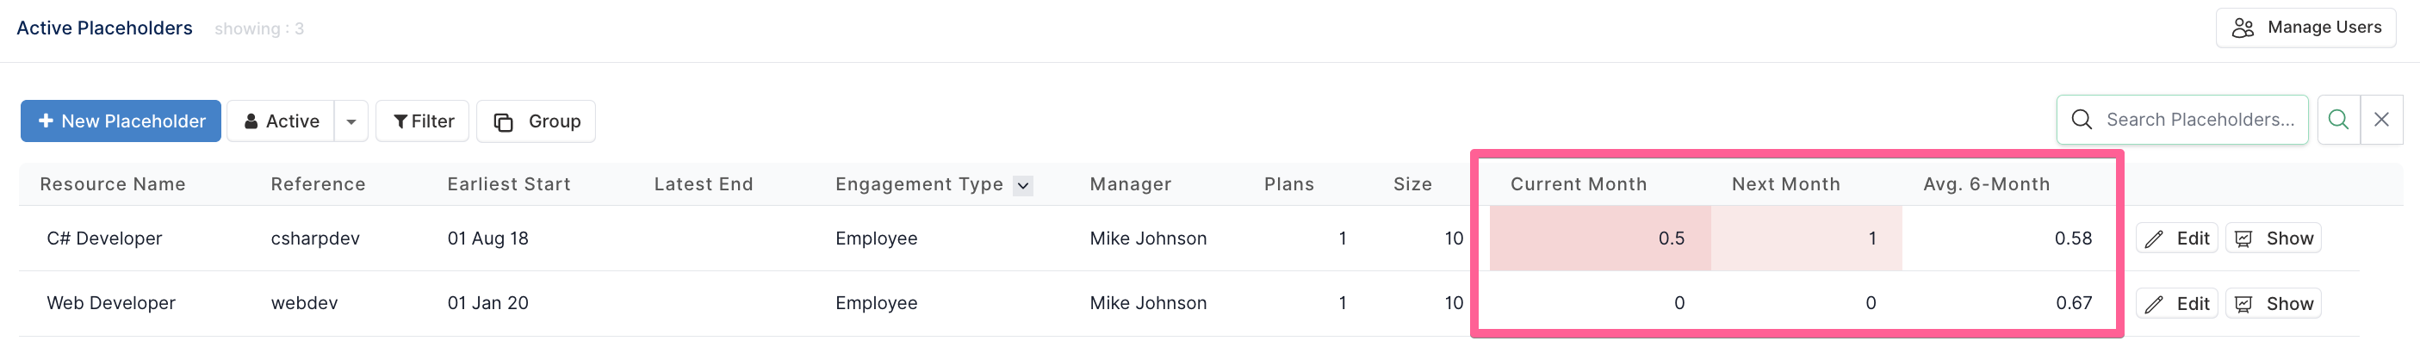The image size is (2420, 341).
Task: Expand the Active dropdown caret
Action: (351, 121)
